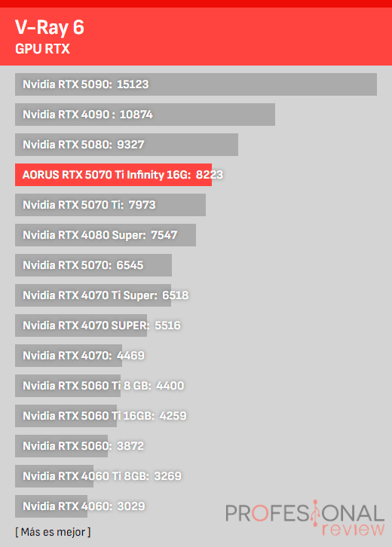Select the Nvidia RTX 4060 bar
This screenshot has width=392, height=547.
click(51, 506)
